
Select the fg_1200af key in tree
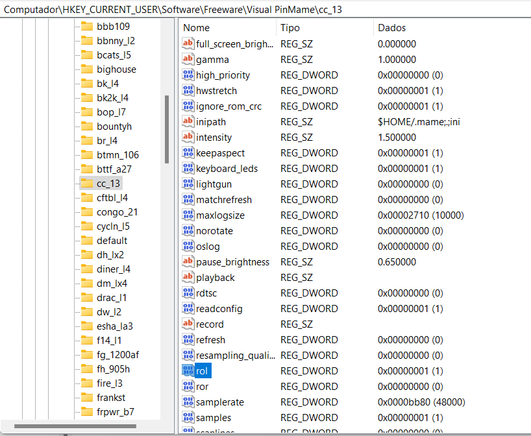click(x=118, y=355)
